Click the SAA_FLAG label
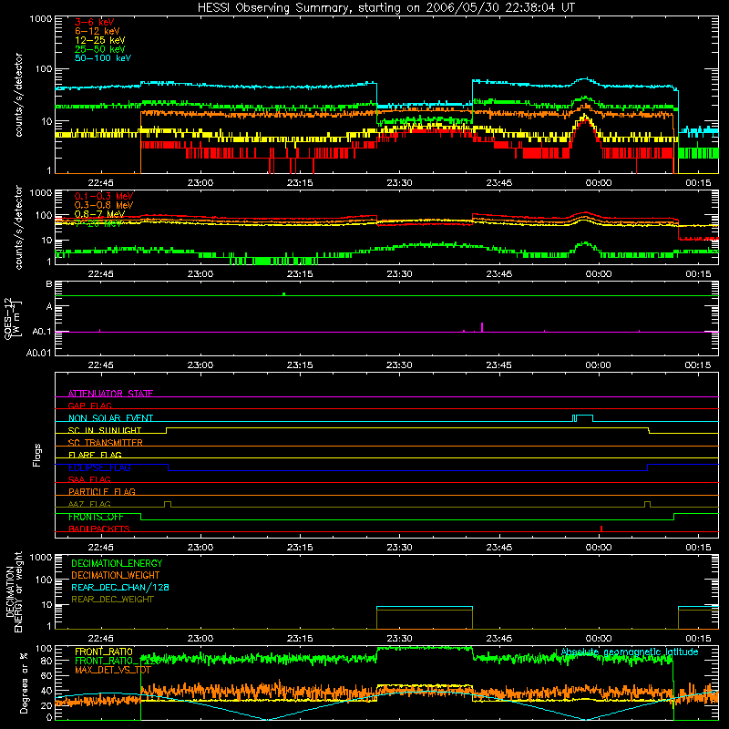Screen dimensions: 729x729 click(89, 479)
